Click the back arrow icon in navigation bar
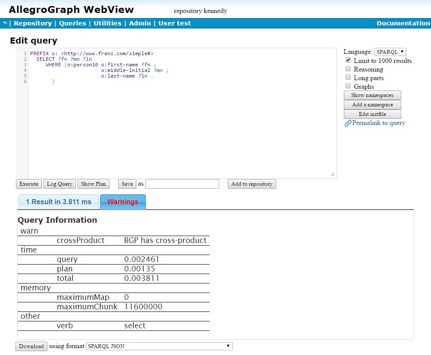This screenshot has height=355, width=431. pyautogui.click(x=5, y=23)
